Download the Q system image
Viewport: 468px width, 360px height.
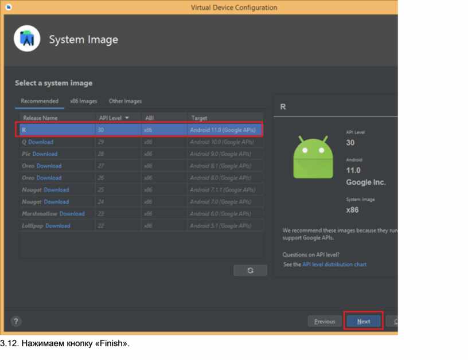(41, 142)
